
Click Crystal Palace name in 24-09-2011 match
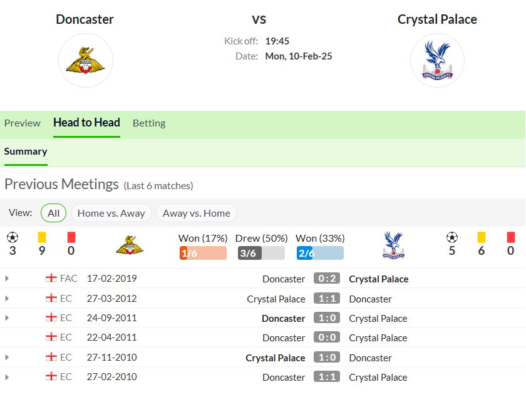pos(378,319)
